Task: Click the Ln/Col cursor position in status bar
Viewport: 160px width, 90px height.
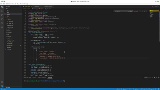Action: pyautogui.click(x=119, y=89)
